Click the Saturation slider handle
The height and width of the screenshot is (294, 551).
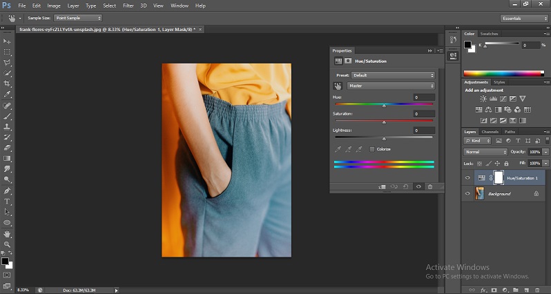pos(384,121)
